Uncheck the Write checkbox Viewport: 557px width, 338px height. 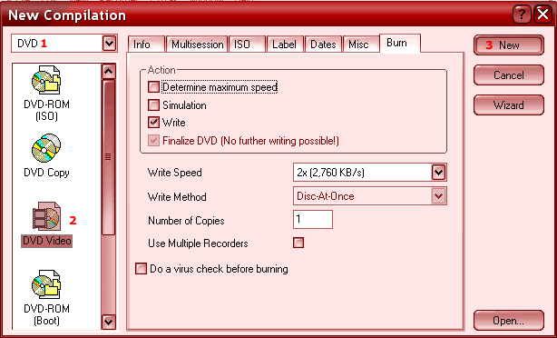pos(153,123)
